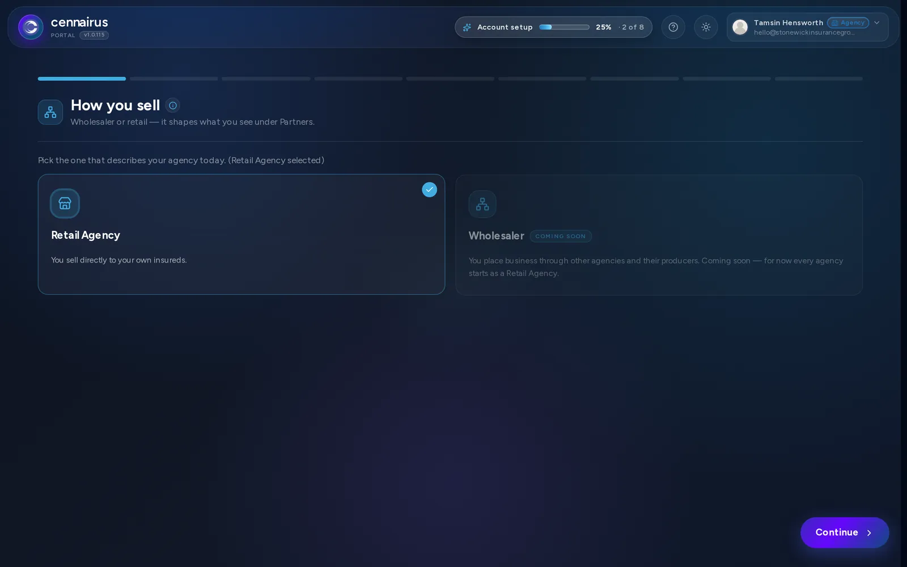Screen dimensions: 907x567
Task: Click the 'You sell directly to your own insureds' text
Action: click(x=119, y=260)
